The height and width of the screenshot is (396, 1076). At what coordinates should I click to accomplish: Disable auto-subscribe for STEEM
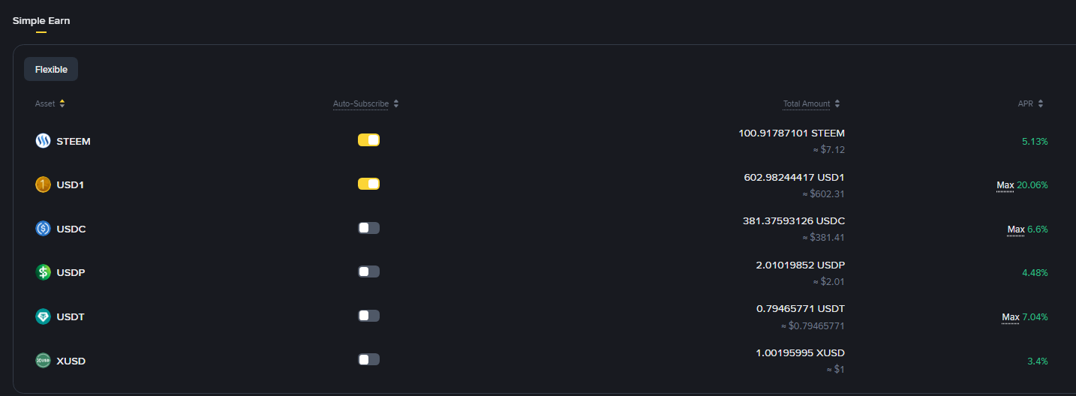[x=368, y=140]
